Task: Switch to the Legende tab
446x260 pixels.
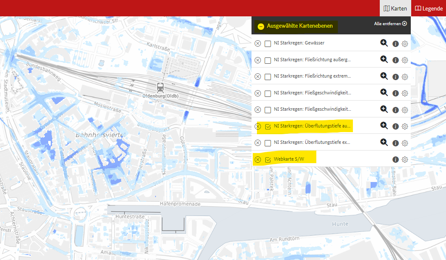Action: [x=428, y=8]
